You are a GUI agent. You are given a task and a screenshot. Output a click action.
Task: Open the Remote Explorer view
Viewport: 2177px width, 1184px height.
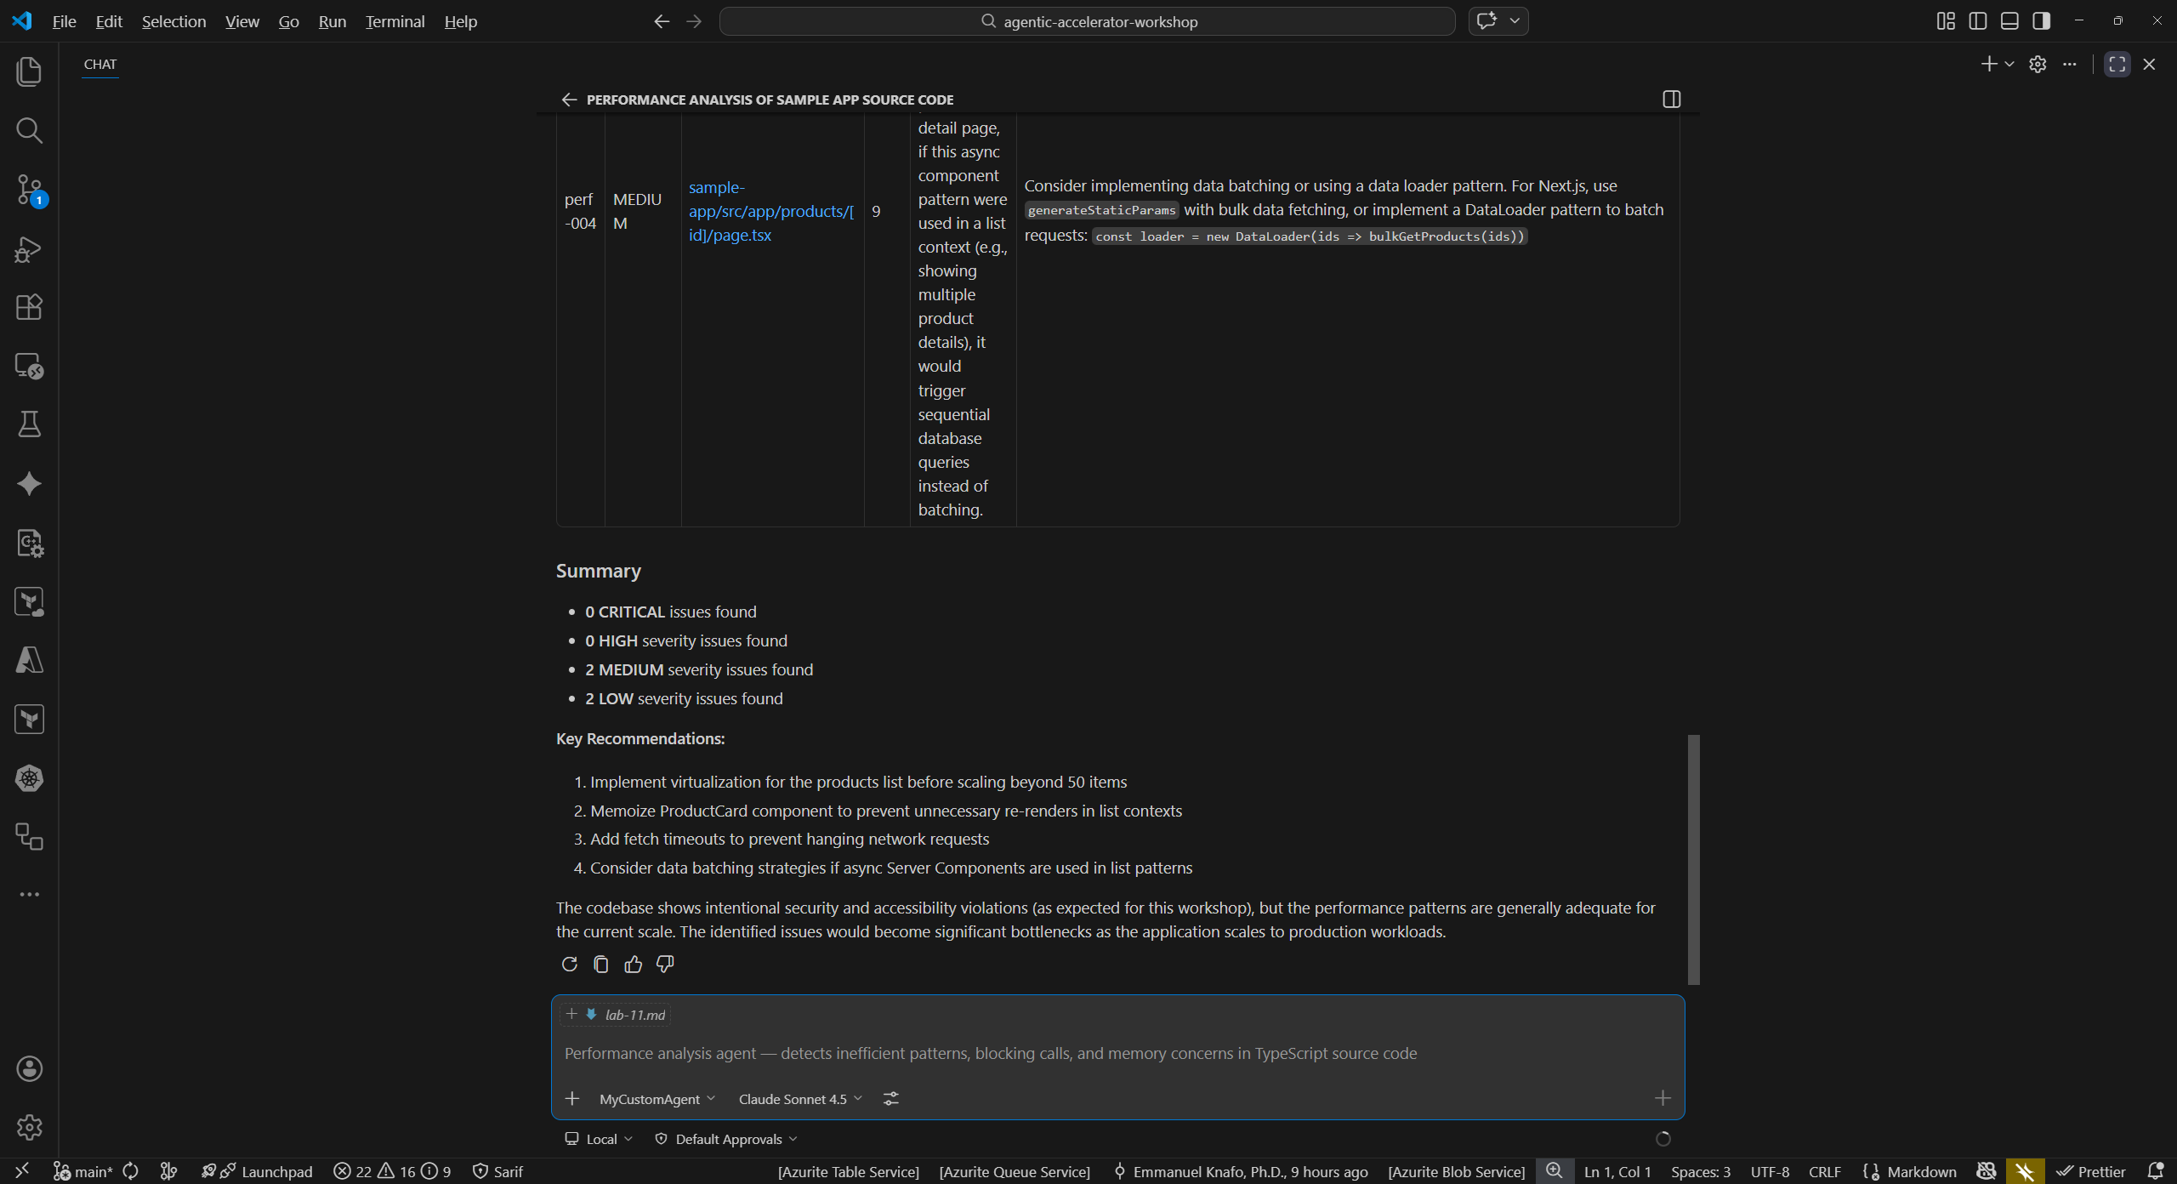[x=29, y=366]
